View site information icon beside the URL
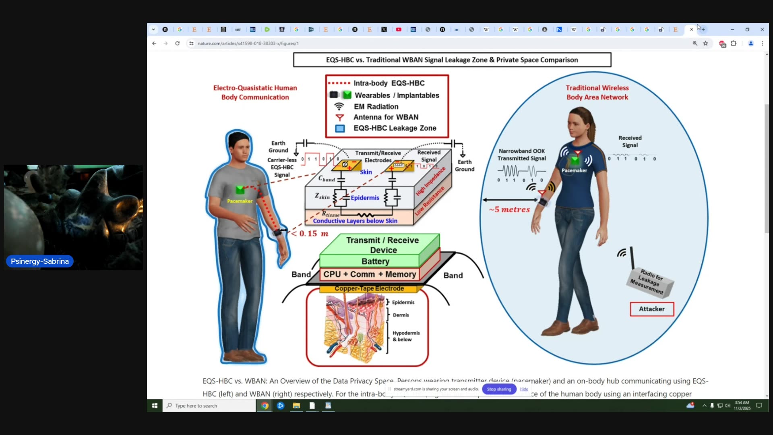Viewport: 773px width, 435px height. [x=191, y=43]
